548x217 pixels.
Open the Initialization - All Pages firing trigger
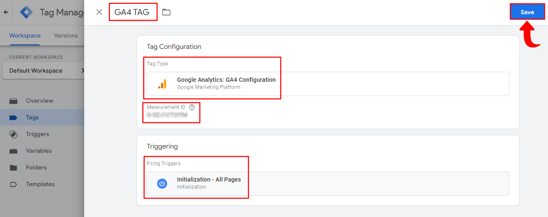(328, 184)
